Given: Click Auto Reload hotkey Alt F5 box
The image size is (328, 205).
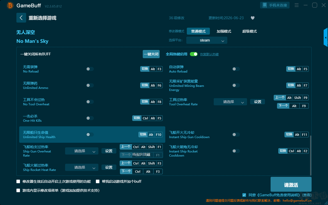Looking at the screenshot, I should pyautogui.click(x=298, y=69).
